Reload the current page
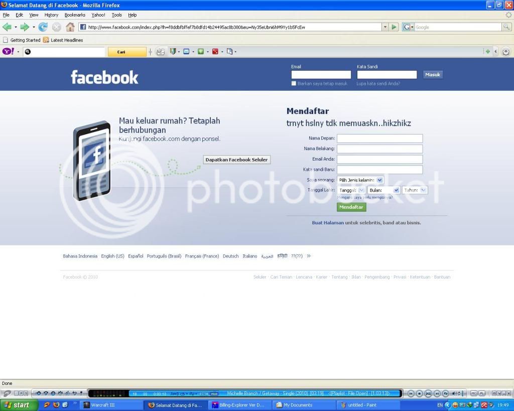514x411 pixels. (43, 27)
